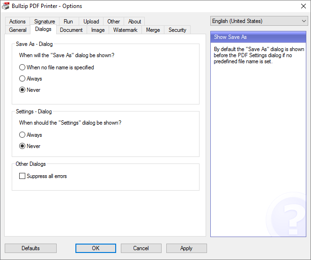311x260 pixels.
Task: Click the Bullzip printer icon in title bar
Action: [x=6, y=6]
